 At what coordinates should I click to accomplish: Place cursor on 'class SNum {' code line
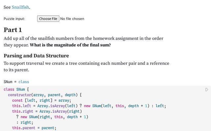click(16, 89)
